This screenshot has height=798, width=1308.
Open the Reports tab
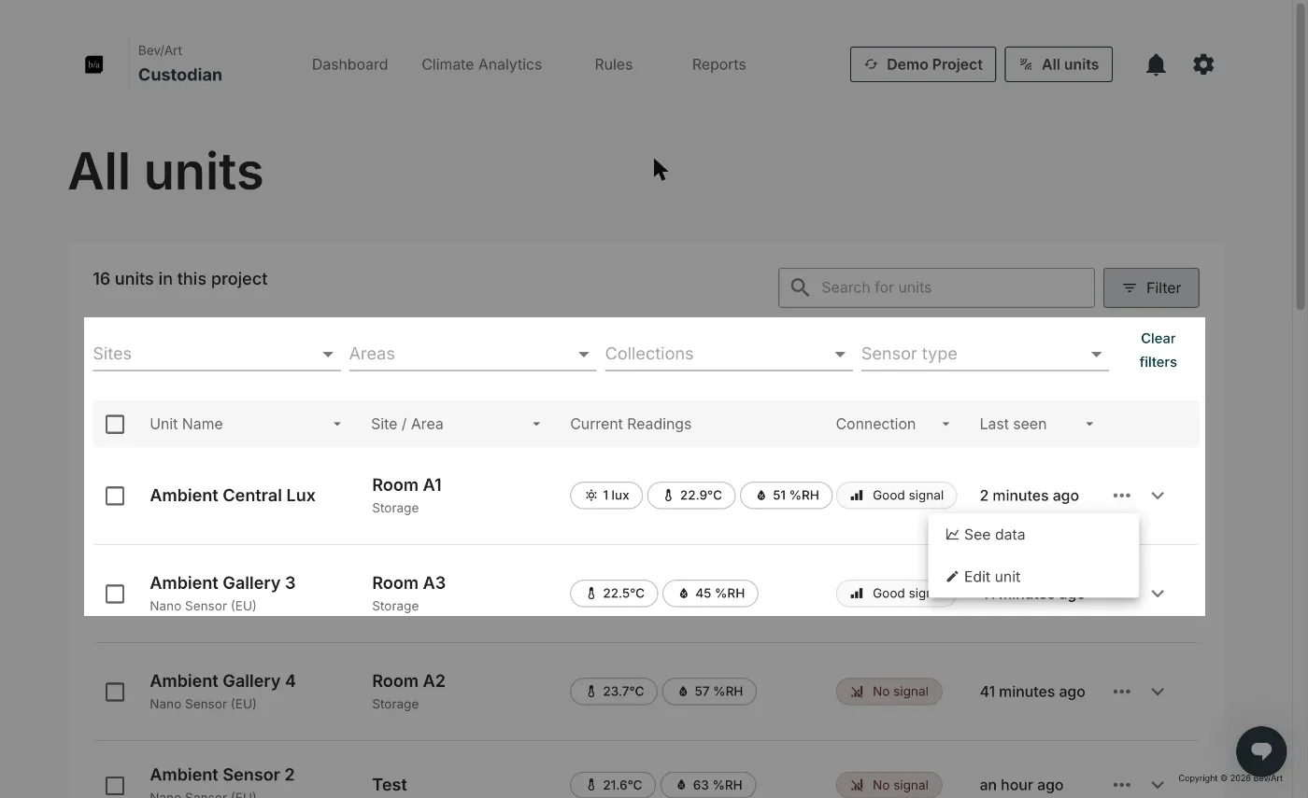tap(718, 64)
